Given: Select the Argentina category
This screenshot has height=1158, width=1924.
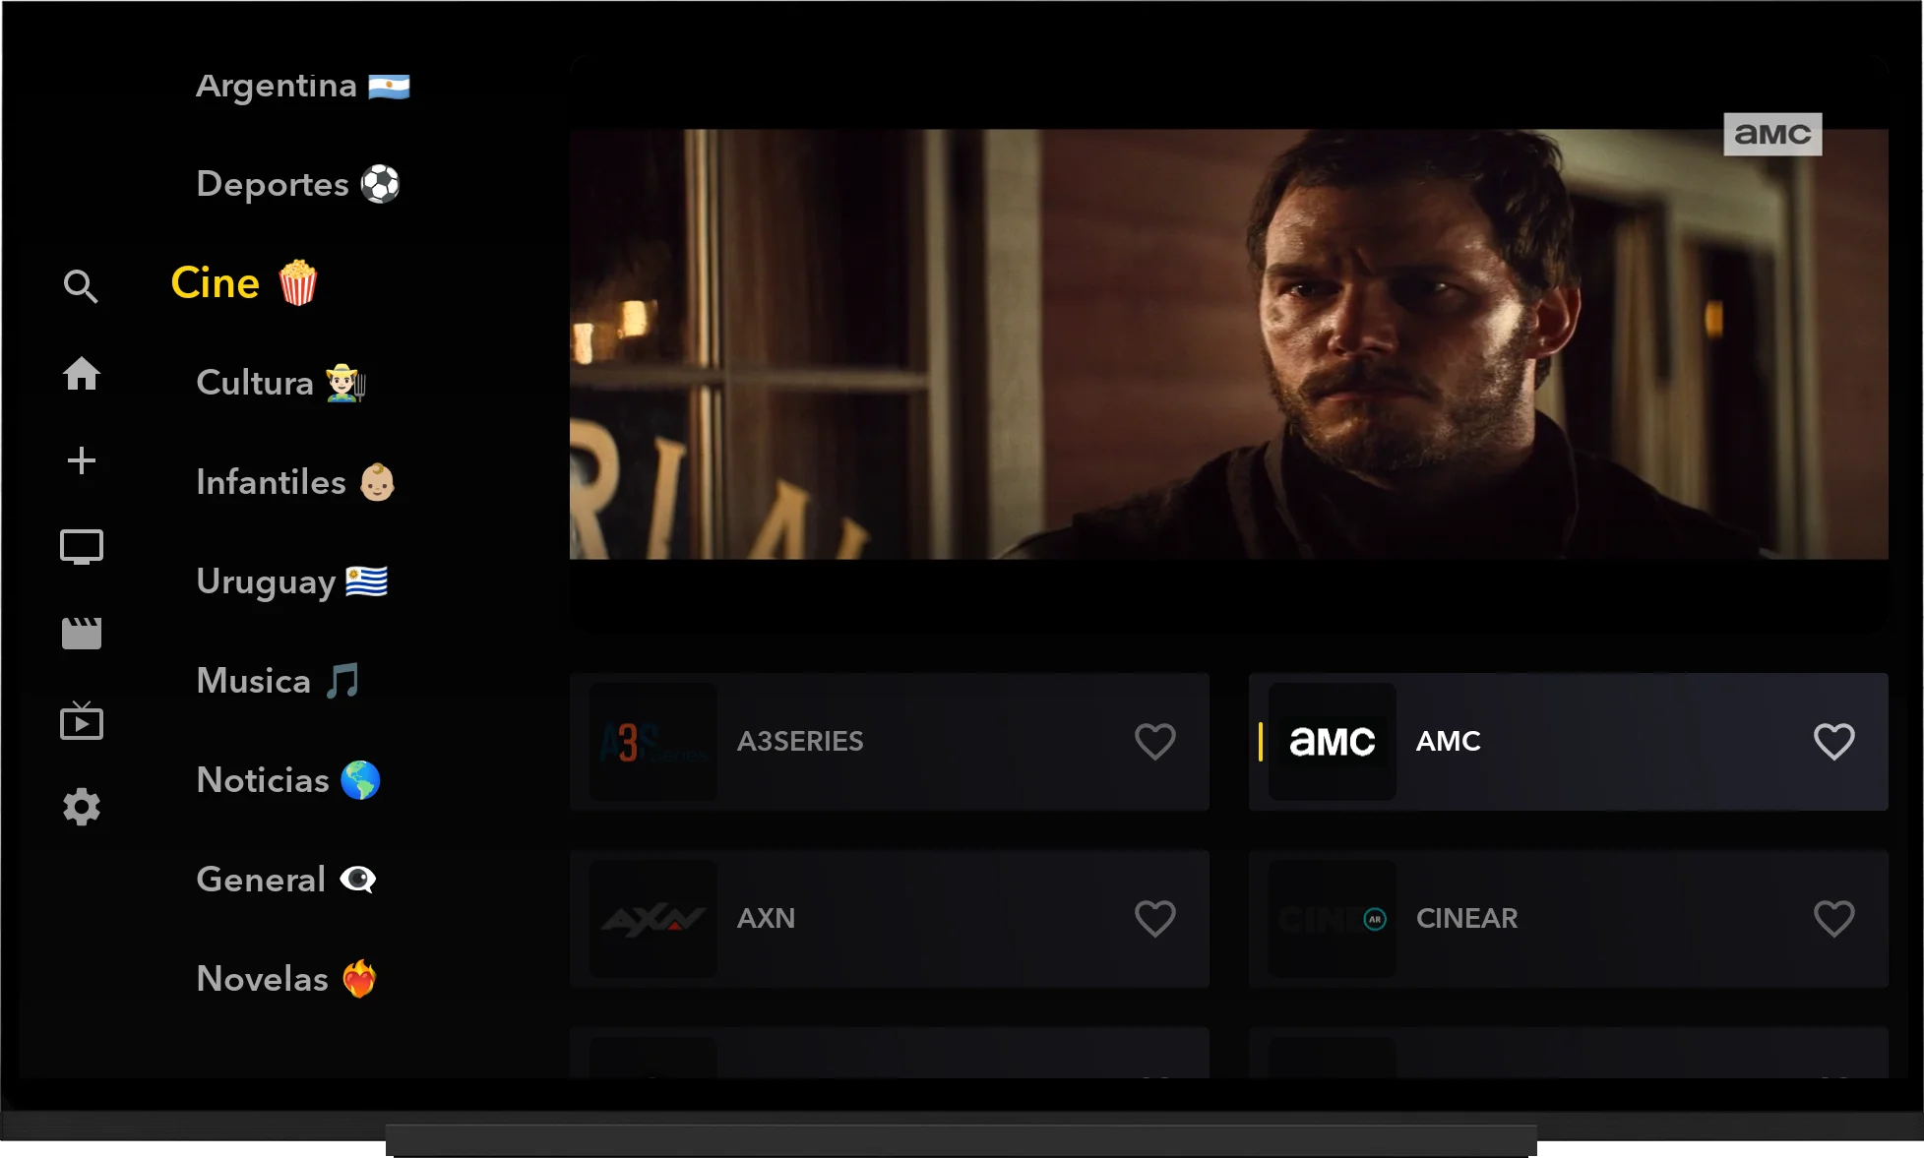Looking at the screenshot, I should pos(302,86).
